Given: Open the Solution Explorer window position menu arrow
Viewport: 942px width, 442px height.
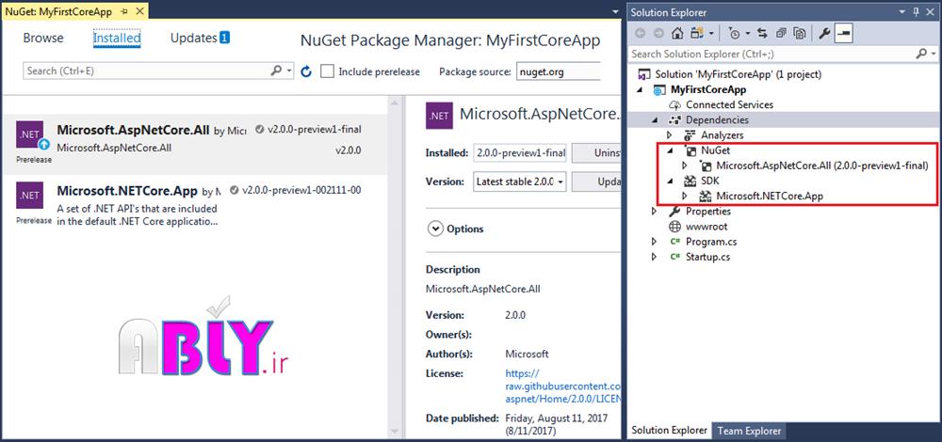Looking at the screenshot, I should pos(903,12).
